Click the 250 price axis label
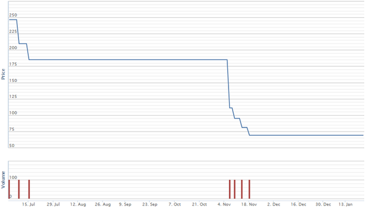366x210 pixels. point(13,15)
